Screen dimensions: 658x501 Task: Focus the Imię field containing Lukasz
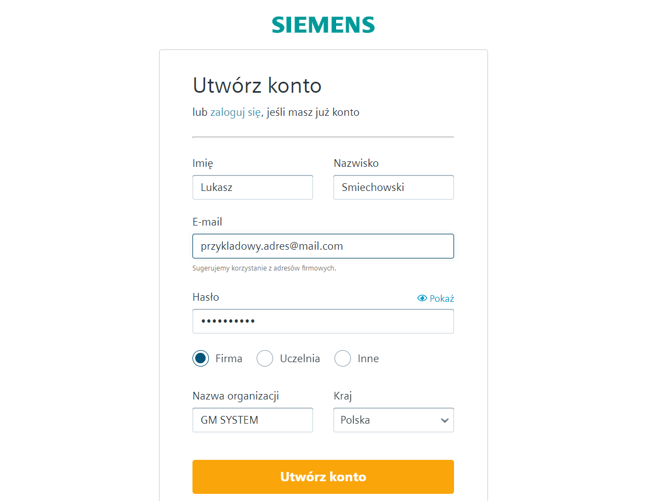253,187
